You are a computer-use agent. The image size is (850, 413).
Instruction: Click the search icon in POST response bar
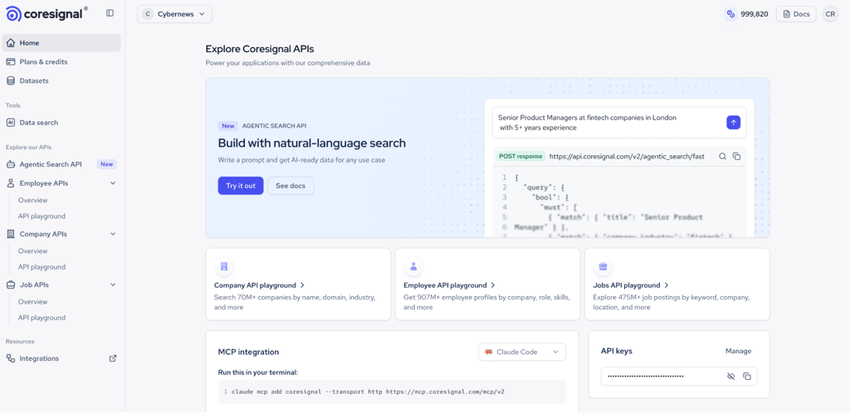723,157
